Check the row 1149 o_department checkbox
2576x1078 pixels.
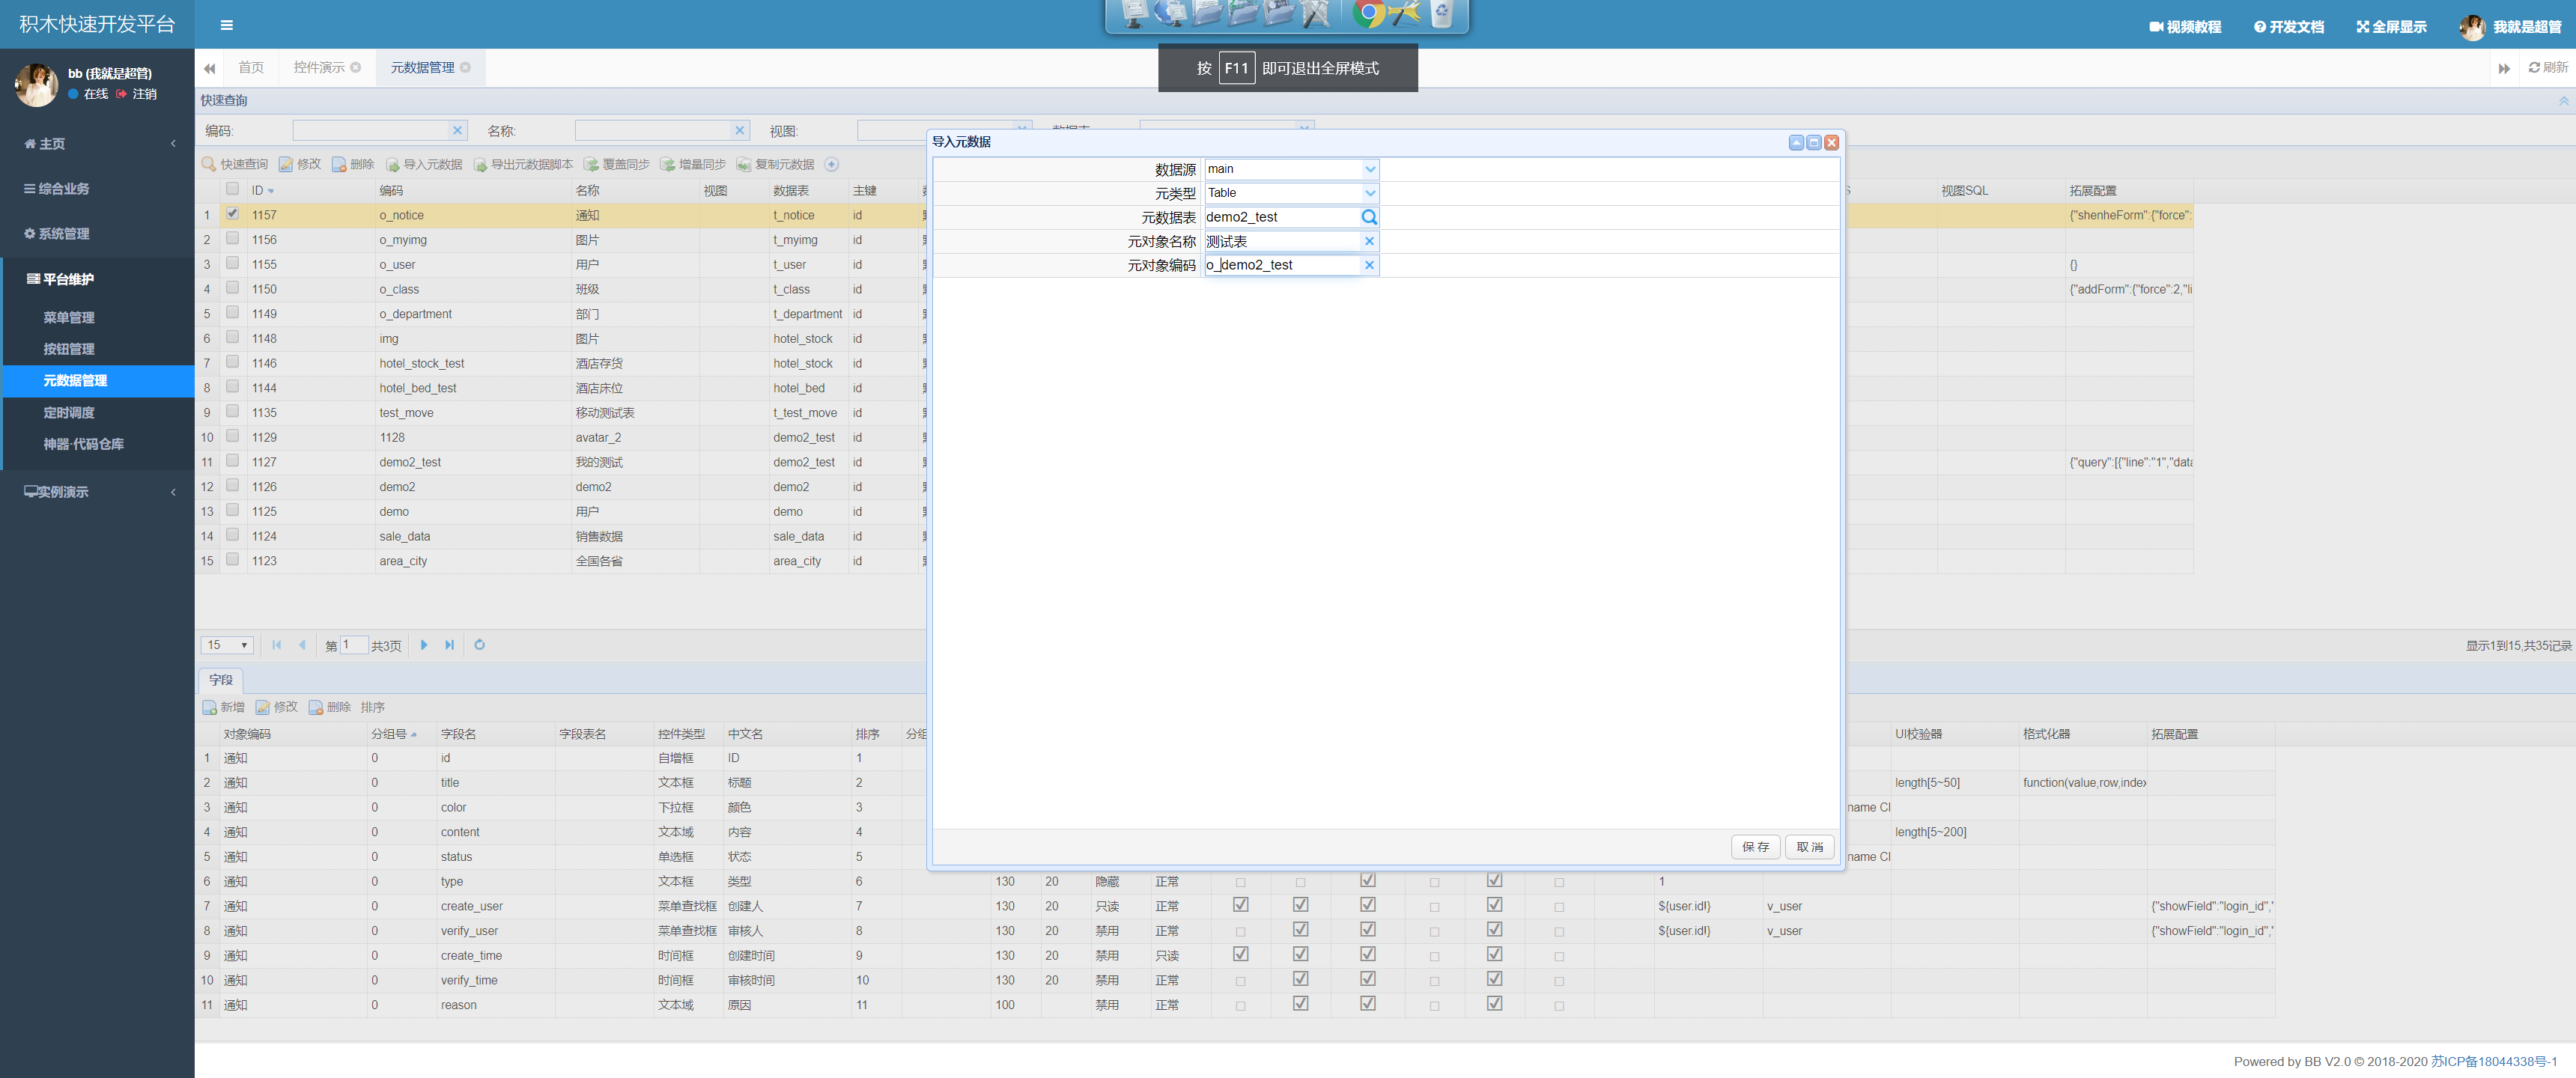coord(232,312)
